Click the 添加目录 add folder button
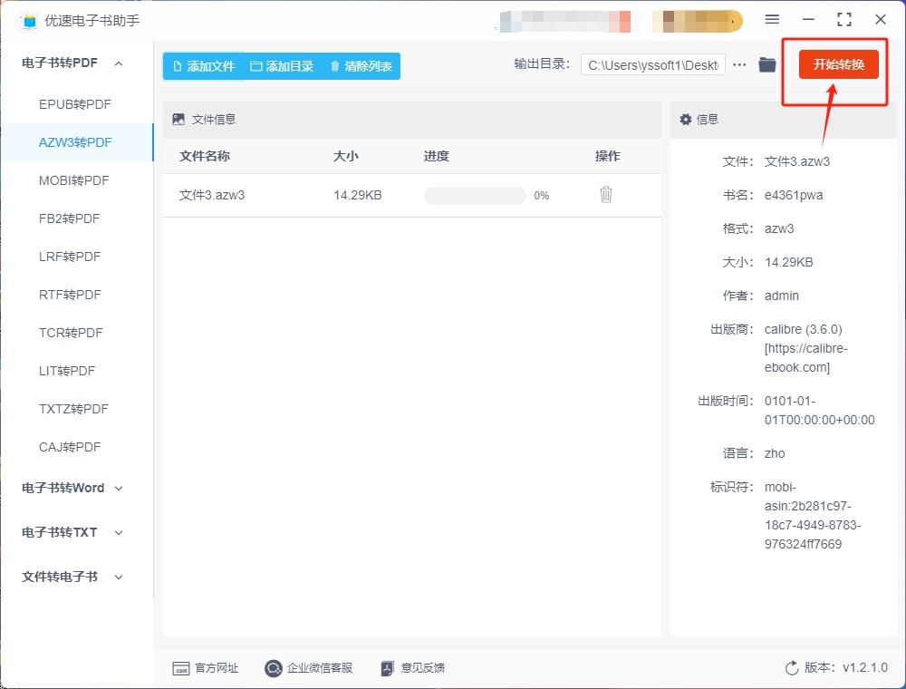This screenshot has height=689, width=906. (282, 66)
